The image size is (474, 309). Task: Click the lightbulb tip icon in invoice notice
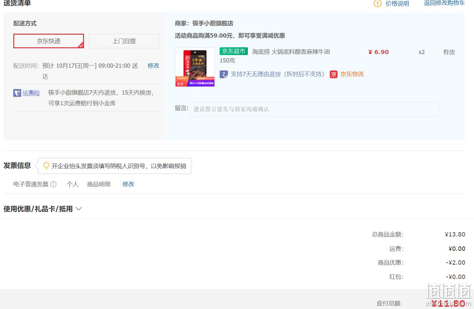[46, 166]
